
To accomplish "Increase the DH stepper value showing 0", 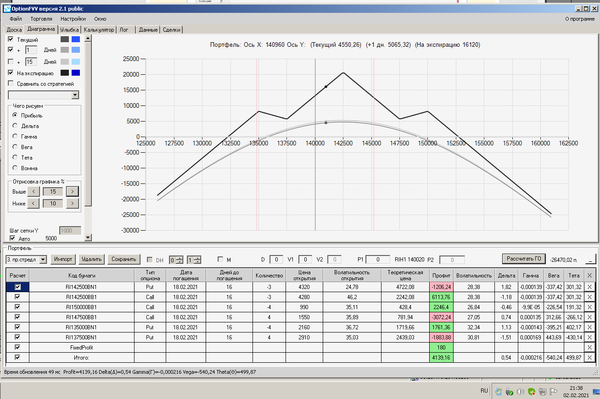I will 179,258.
